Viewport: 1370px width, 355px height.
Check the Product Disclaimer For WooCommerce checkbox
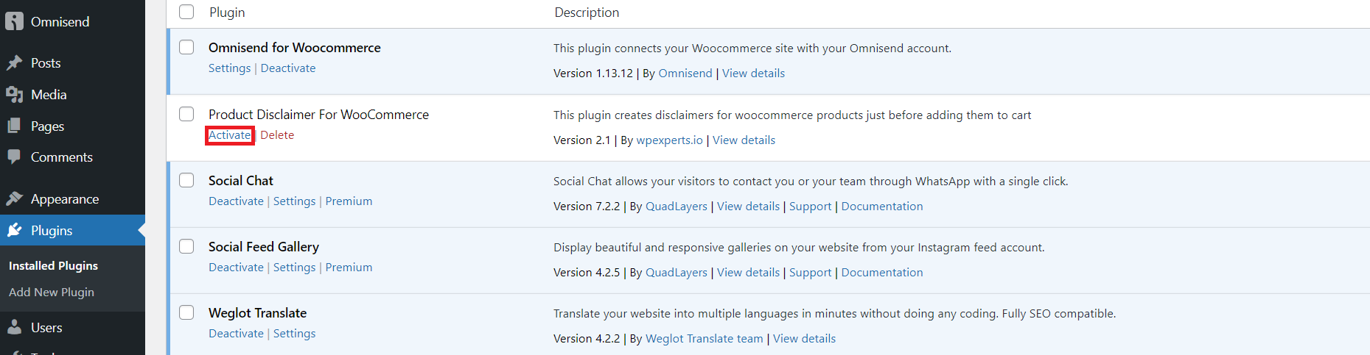tap(186, 114)
